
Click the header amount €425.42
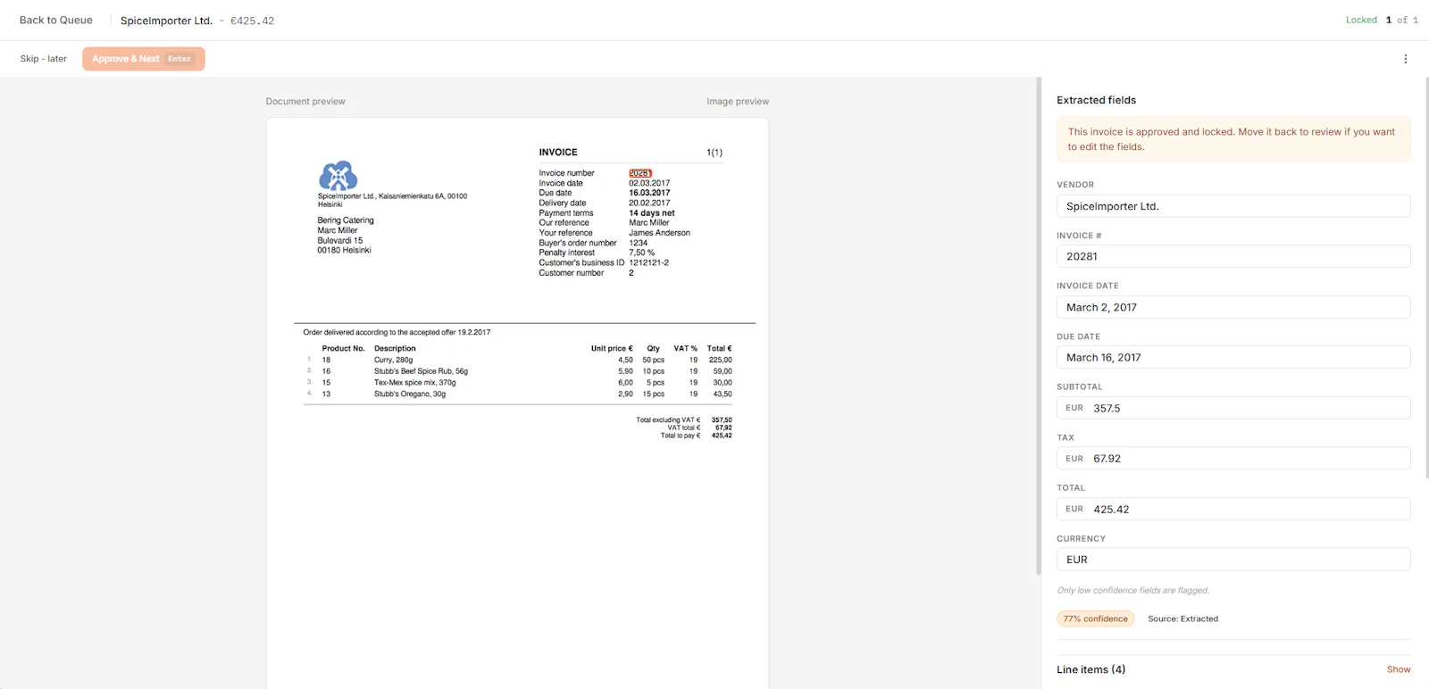(x=253, y=21)
